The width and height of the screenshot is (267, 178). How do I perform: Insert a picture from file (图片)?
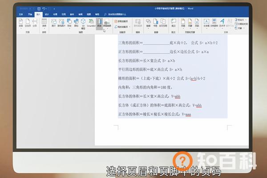coord(54,23)
